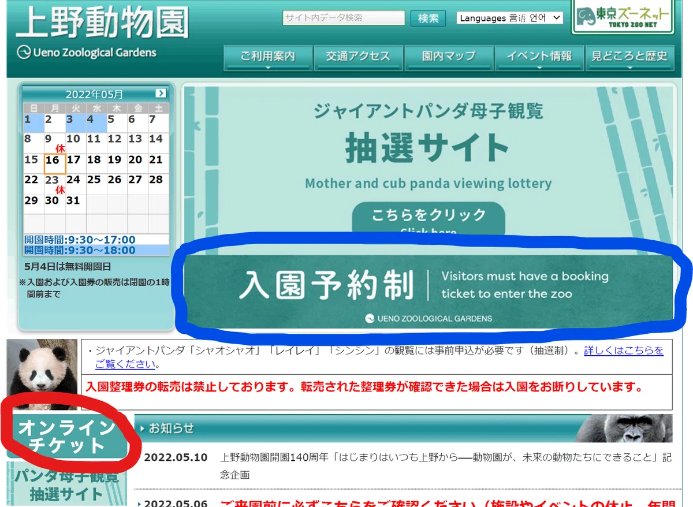Click the 2022年05月 calendar title
Viewport: 693px width, 507px height.
[94, 94]
